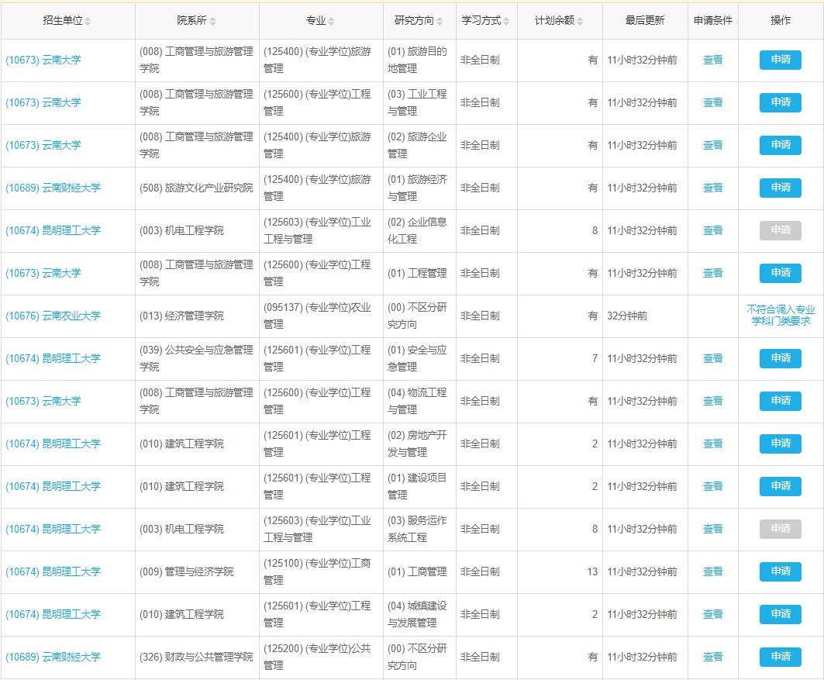The width and height of the screenshot is (824, 680).
Task: Click 查看 in 财政与公共管理学院 row
Action: [712, 657]
